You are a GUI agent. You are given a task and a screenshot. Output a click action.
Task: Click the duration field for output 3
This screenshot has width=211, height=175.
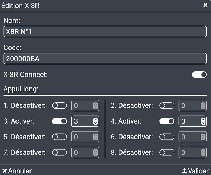pyautogui.click(x=81, y=121)
